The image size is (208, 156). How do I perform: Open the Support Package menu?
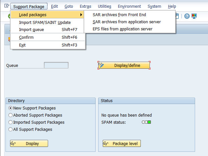point(29,6)
